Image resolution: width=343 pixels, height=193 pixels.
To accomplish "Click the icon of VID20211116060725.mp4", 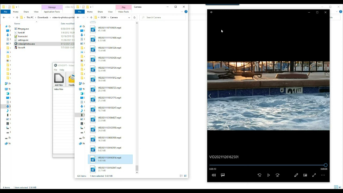I will [93, 89].
